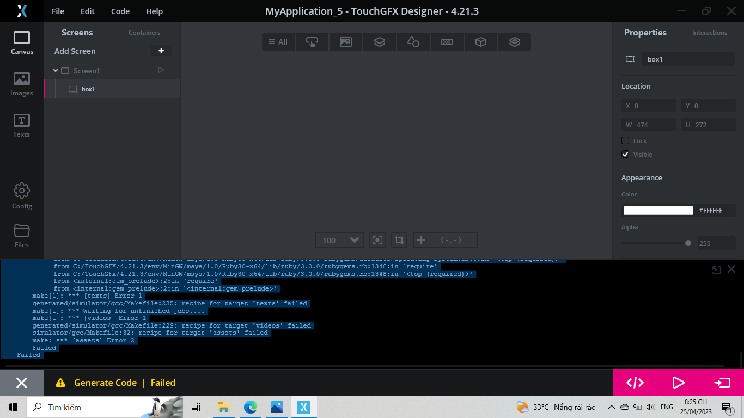This screenshot has width=744, height=418.
Task: Open the Code menu
Action: 120,11
